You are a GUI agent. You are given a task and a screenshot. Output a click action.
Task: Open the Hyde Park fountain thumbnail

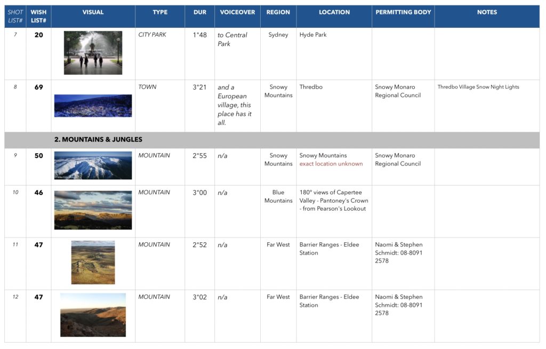click(93, 53)
